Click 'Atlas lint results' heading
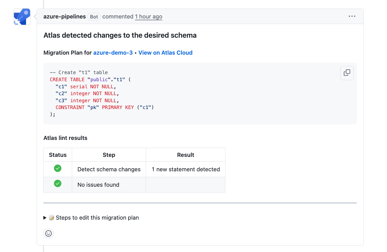The image size is (387, 252). coord(65,138)
